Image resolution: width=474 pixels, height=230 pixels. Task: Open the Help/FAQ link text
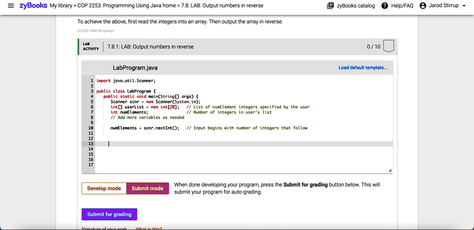[x=402, y=6]
